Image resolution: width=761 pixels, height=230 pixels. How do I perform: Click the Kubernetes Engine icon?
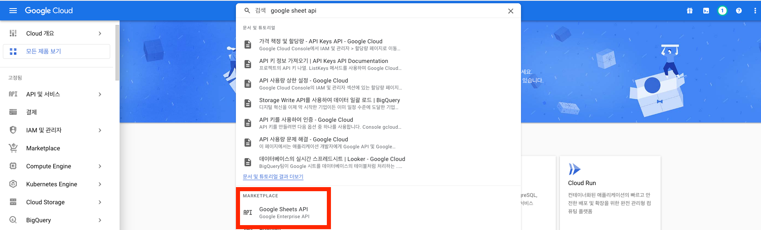13,184
